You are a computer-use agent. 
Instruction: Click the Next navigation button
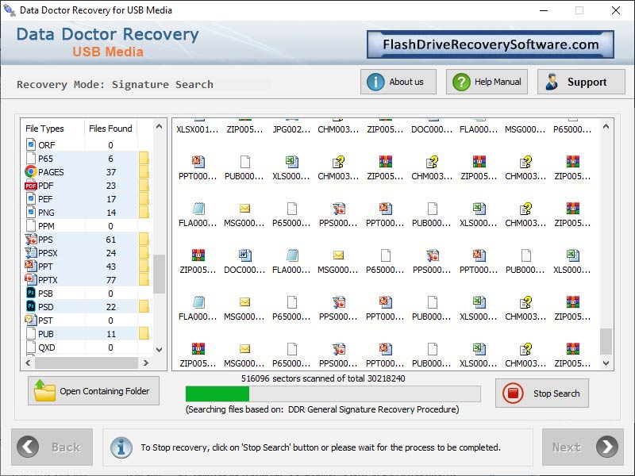click(582, 447)
